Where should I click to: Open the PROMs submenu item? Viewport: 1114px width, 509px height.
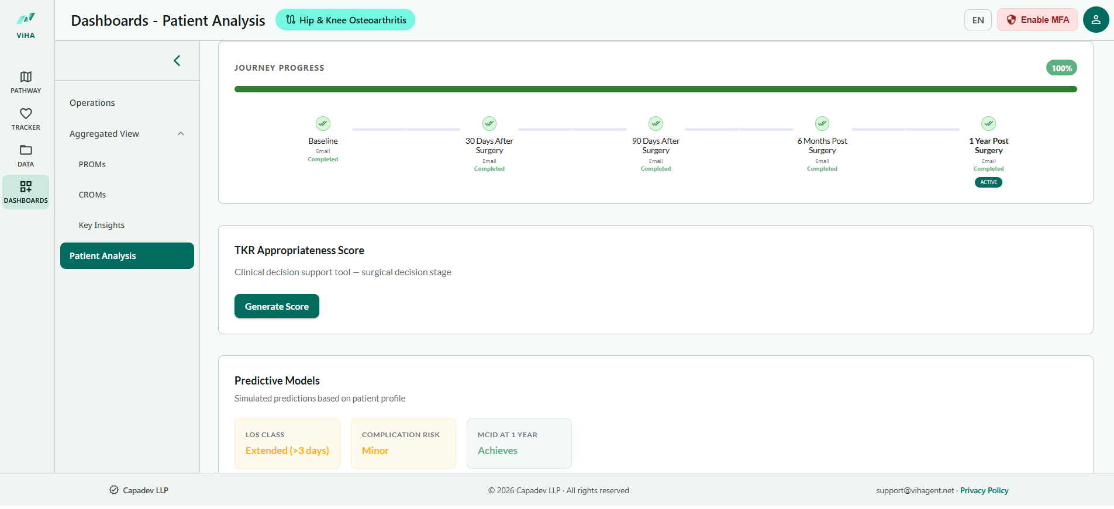tap(92, 164)
